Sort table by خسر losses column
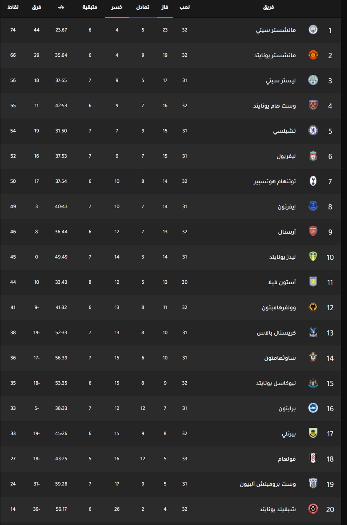The width and height of the screenshot is (347, 525). 117,8
